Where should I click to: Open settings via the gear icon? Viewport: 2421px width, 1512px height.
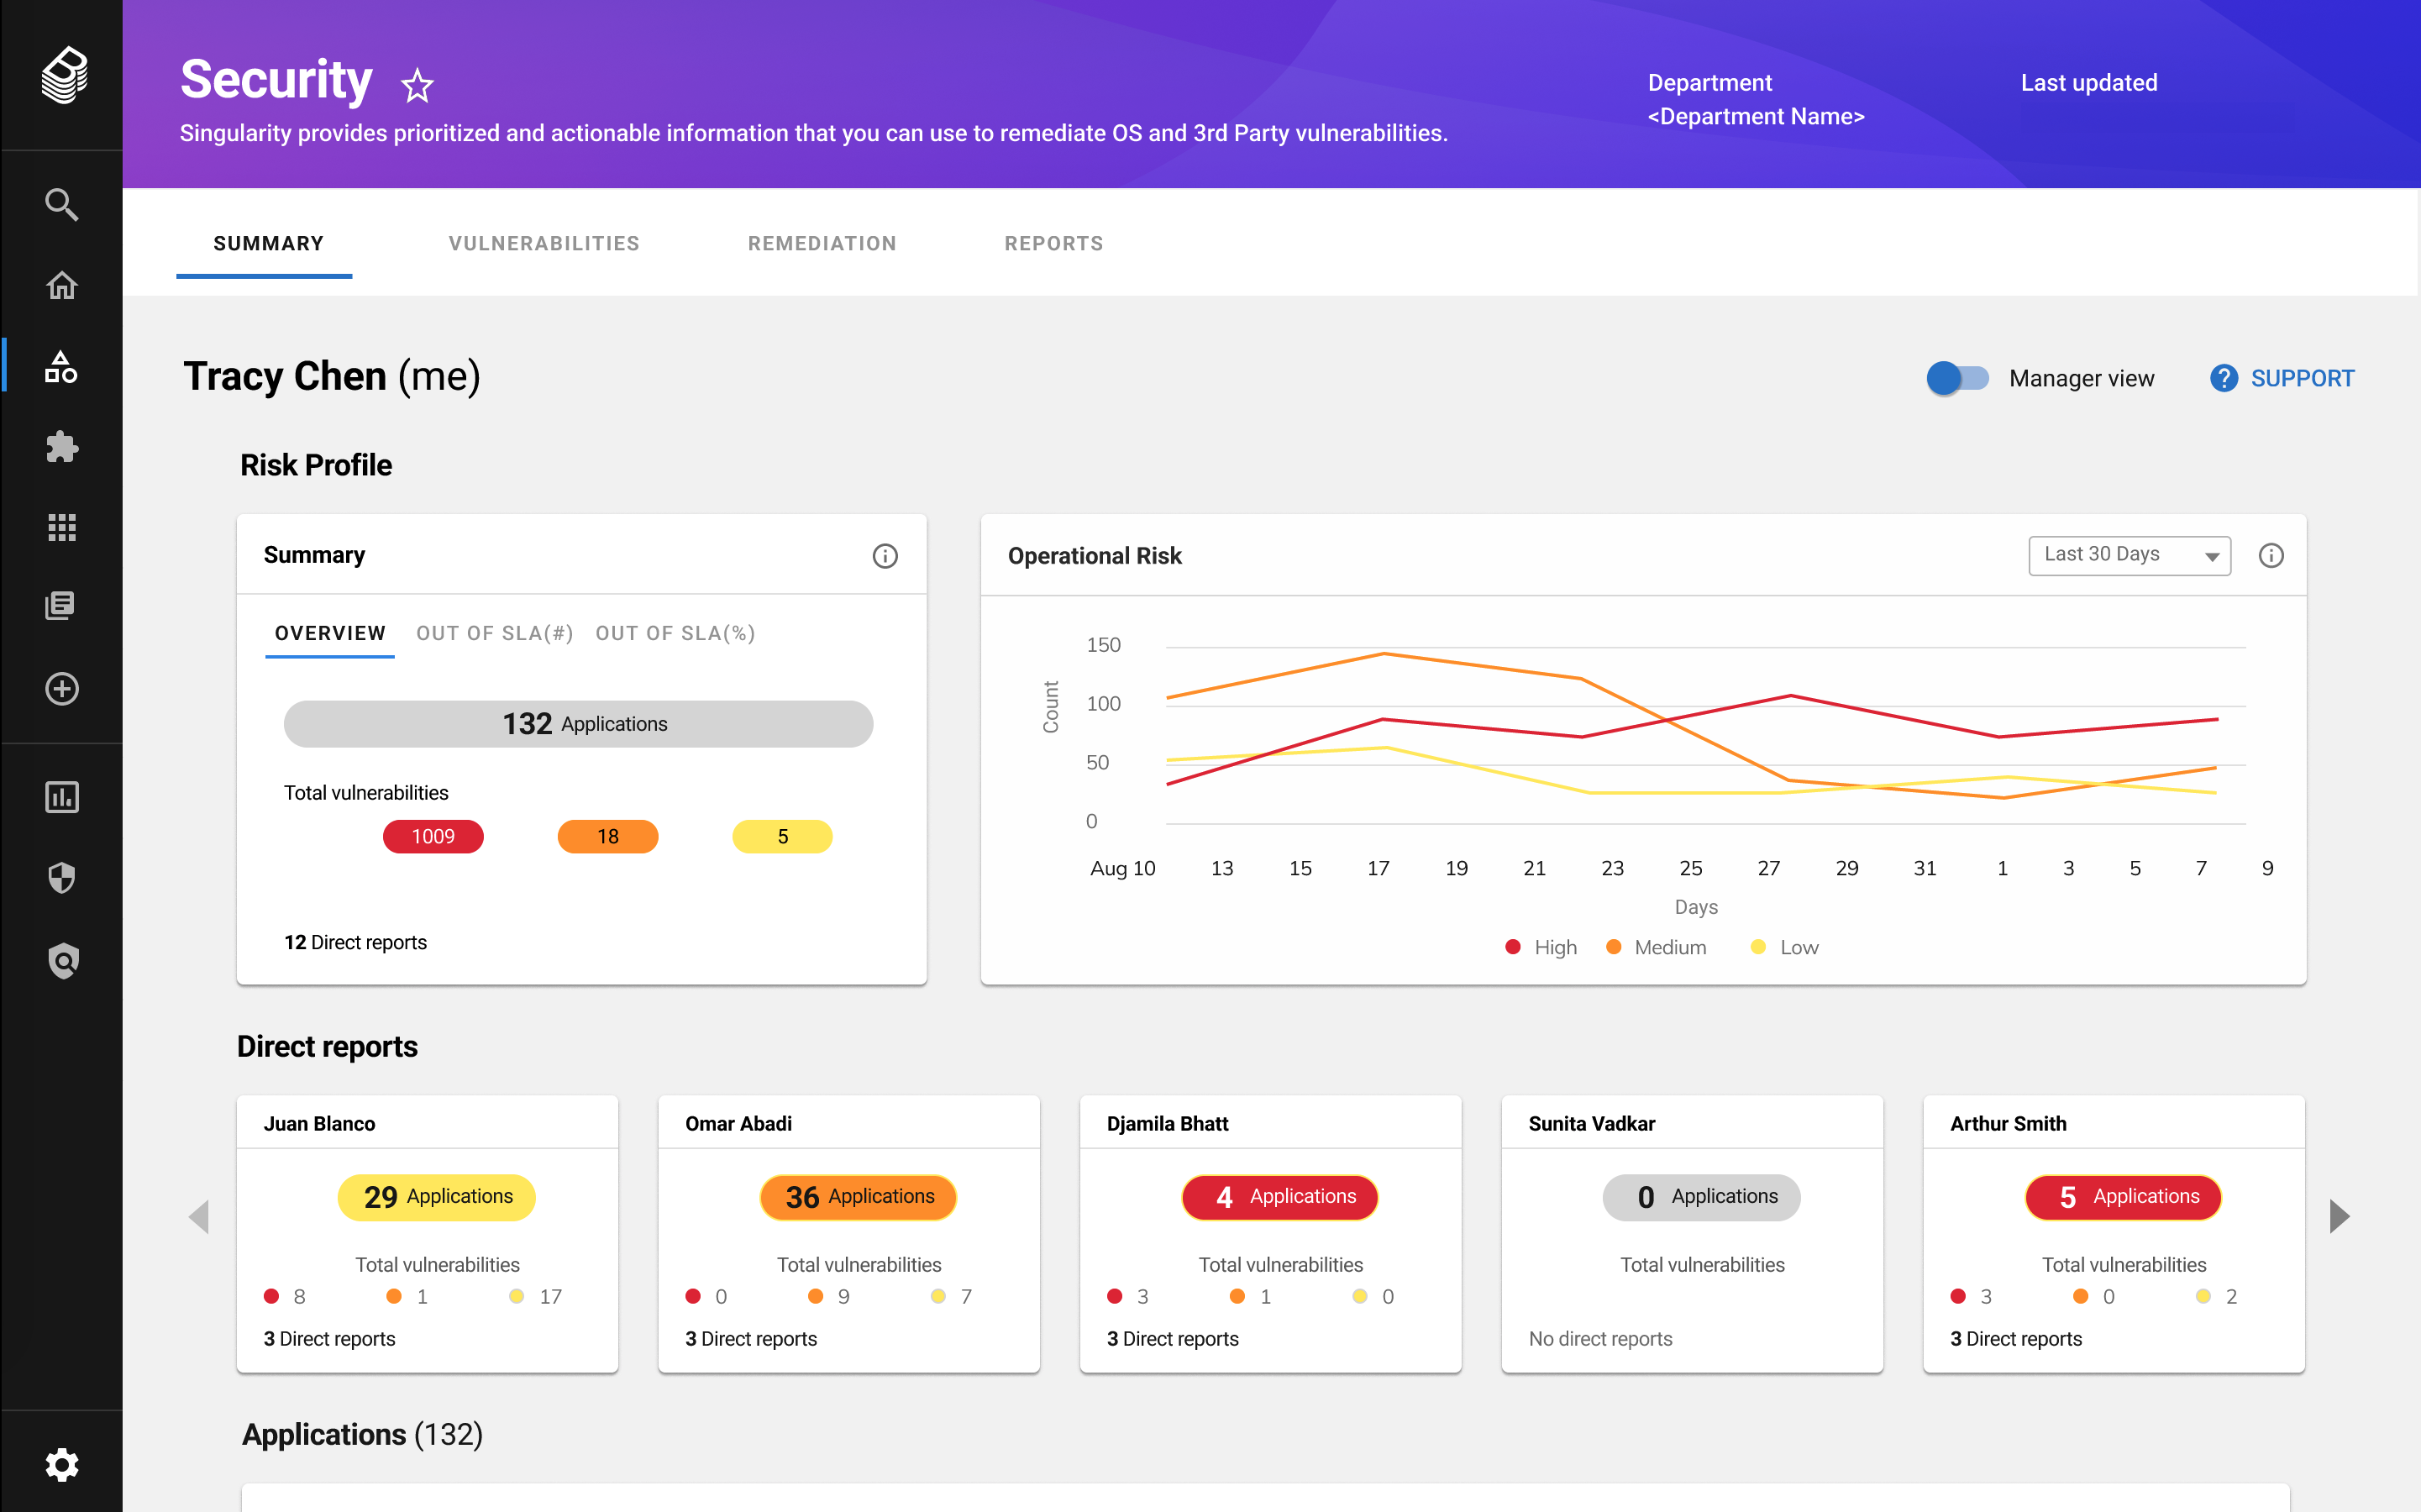[62, 1465]
